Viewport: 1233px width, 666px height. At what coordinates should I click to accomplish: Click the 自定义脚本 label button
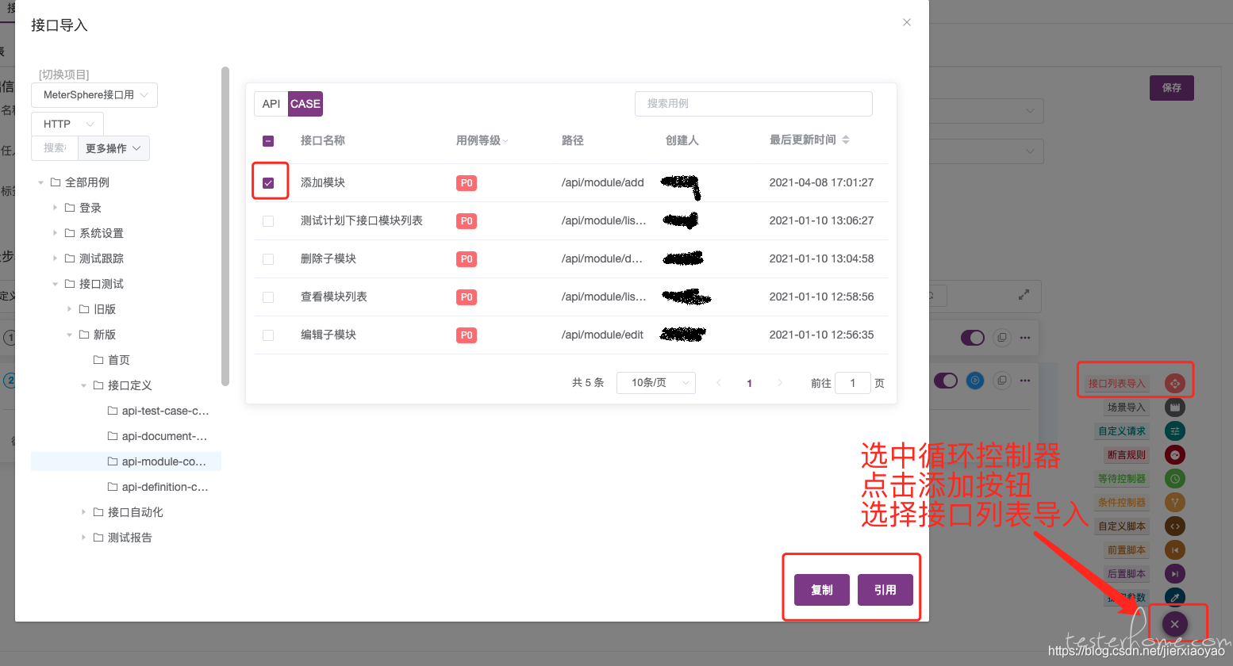1122,526
